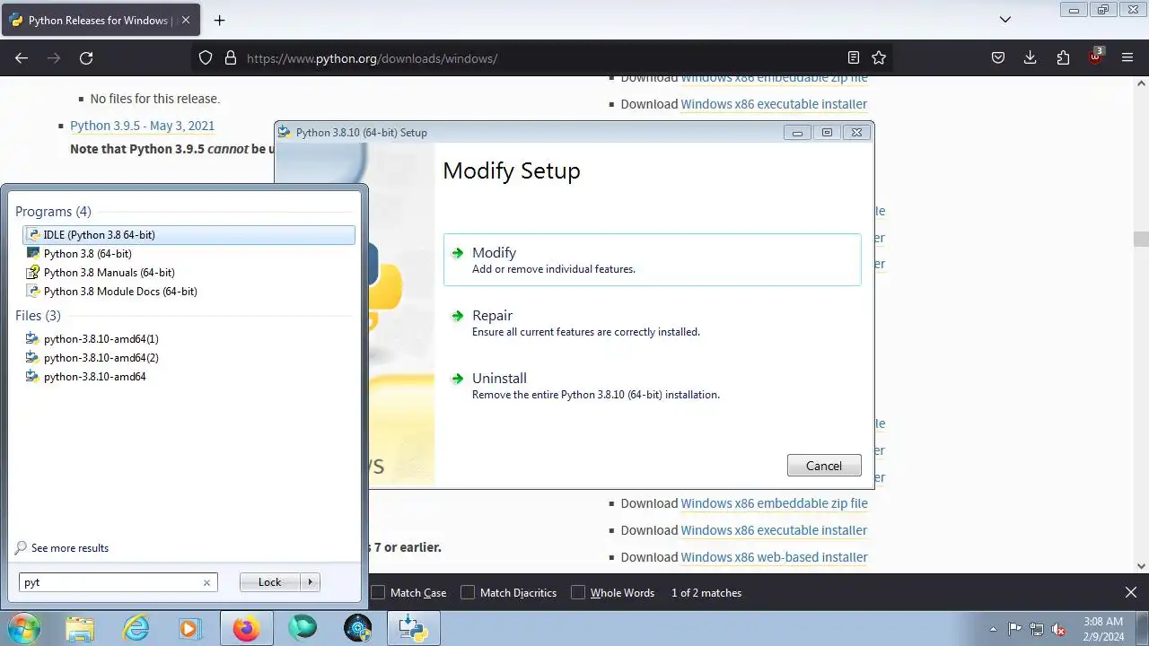The height and width of the screenshot is (646, 1149).
Task: Close the find bar
Action: click(x=1131, y=592)
